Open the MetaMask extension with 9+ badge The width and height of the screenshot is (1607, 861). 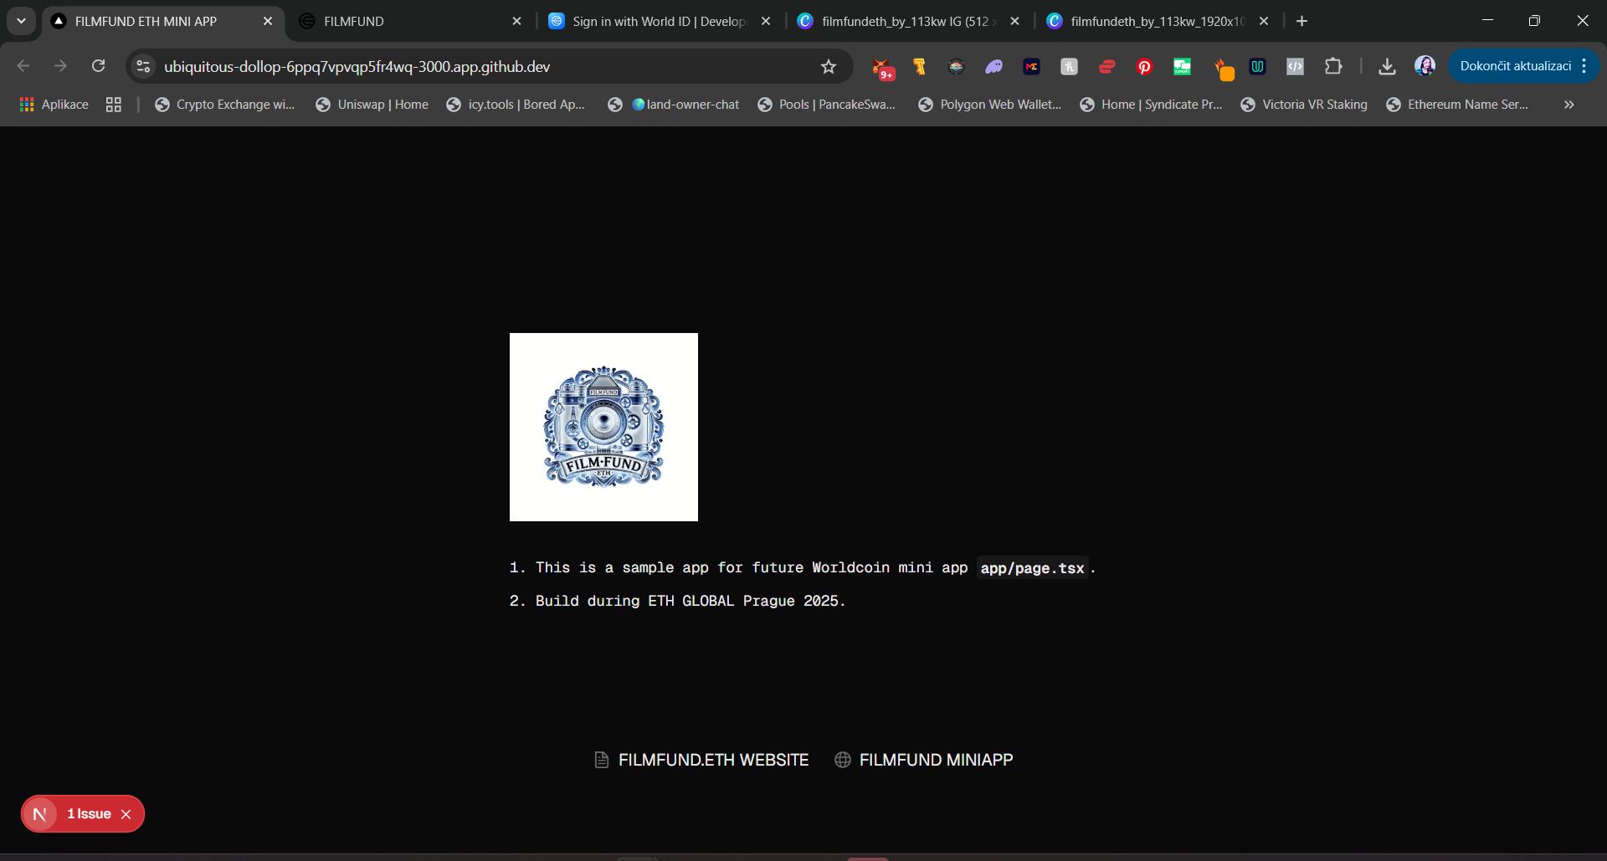882,67
